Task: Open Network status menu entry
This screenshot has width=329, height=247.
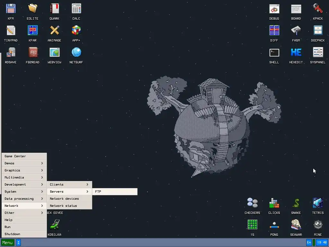Action: (x=69, y=206)
